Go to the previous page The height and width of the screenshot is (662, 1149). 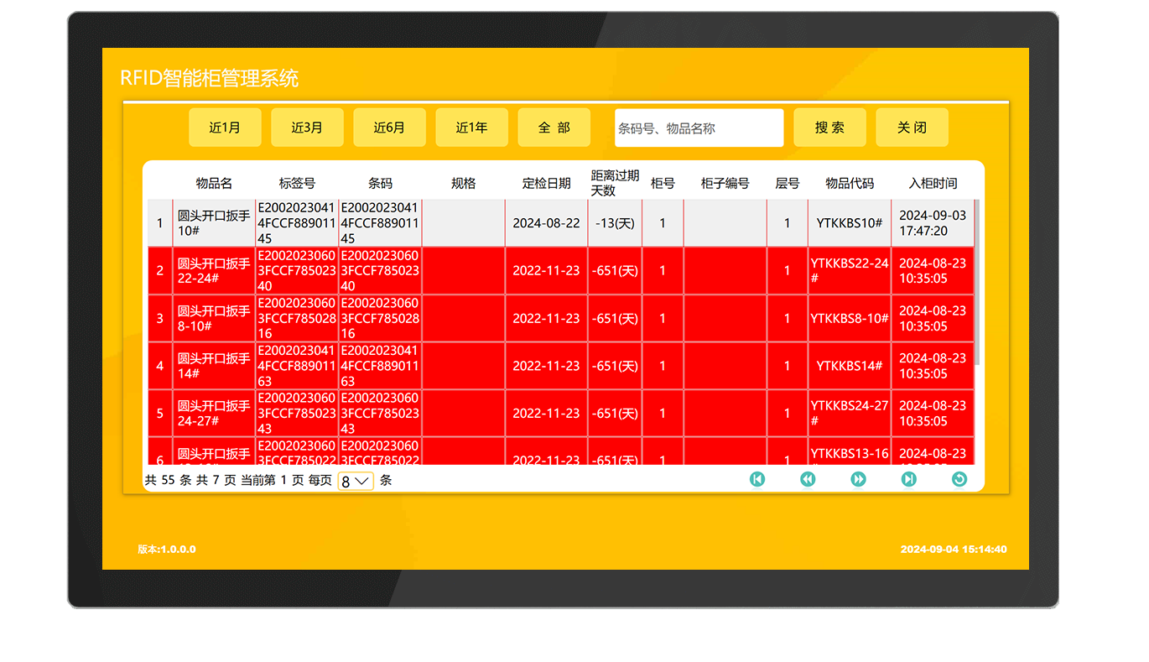(x=808, y=479)
